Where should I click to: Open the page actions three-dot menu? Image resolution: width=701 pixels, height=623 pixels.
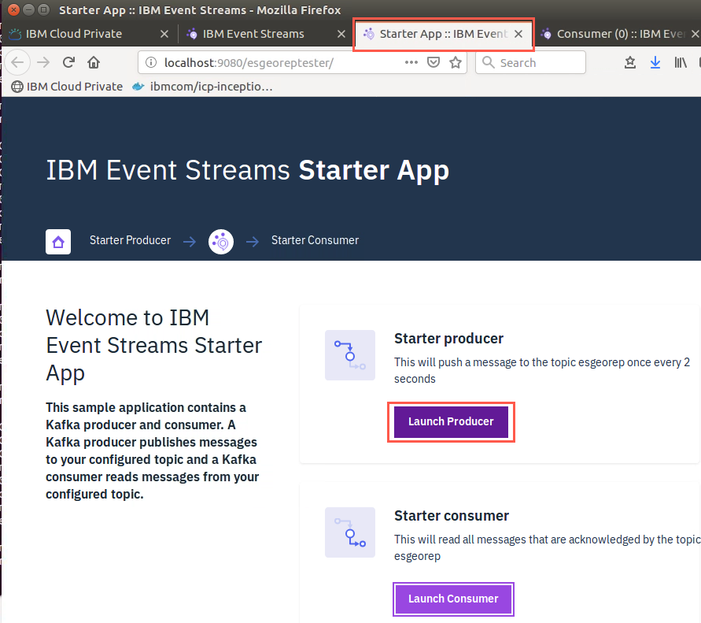(411, 63)
